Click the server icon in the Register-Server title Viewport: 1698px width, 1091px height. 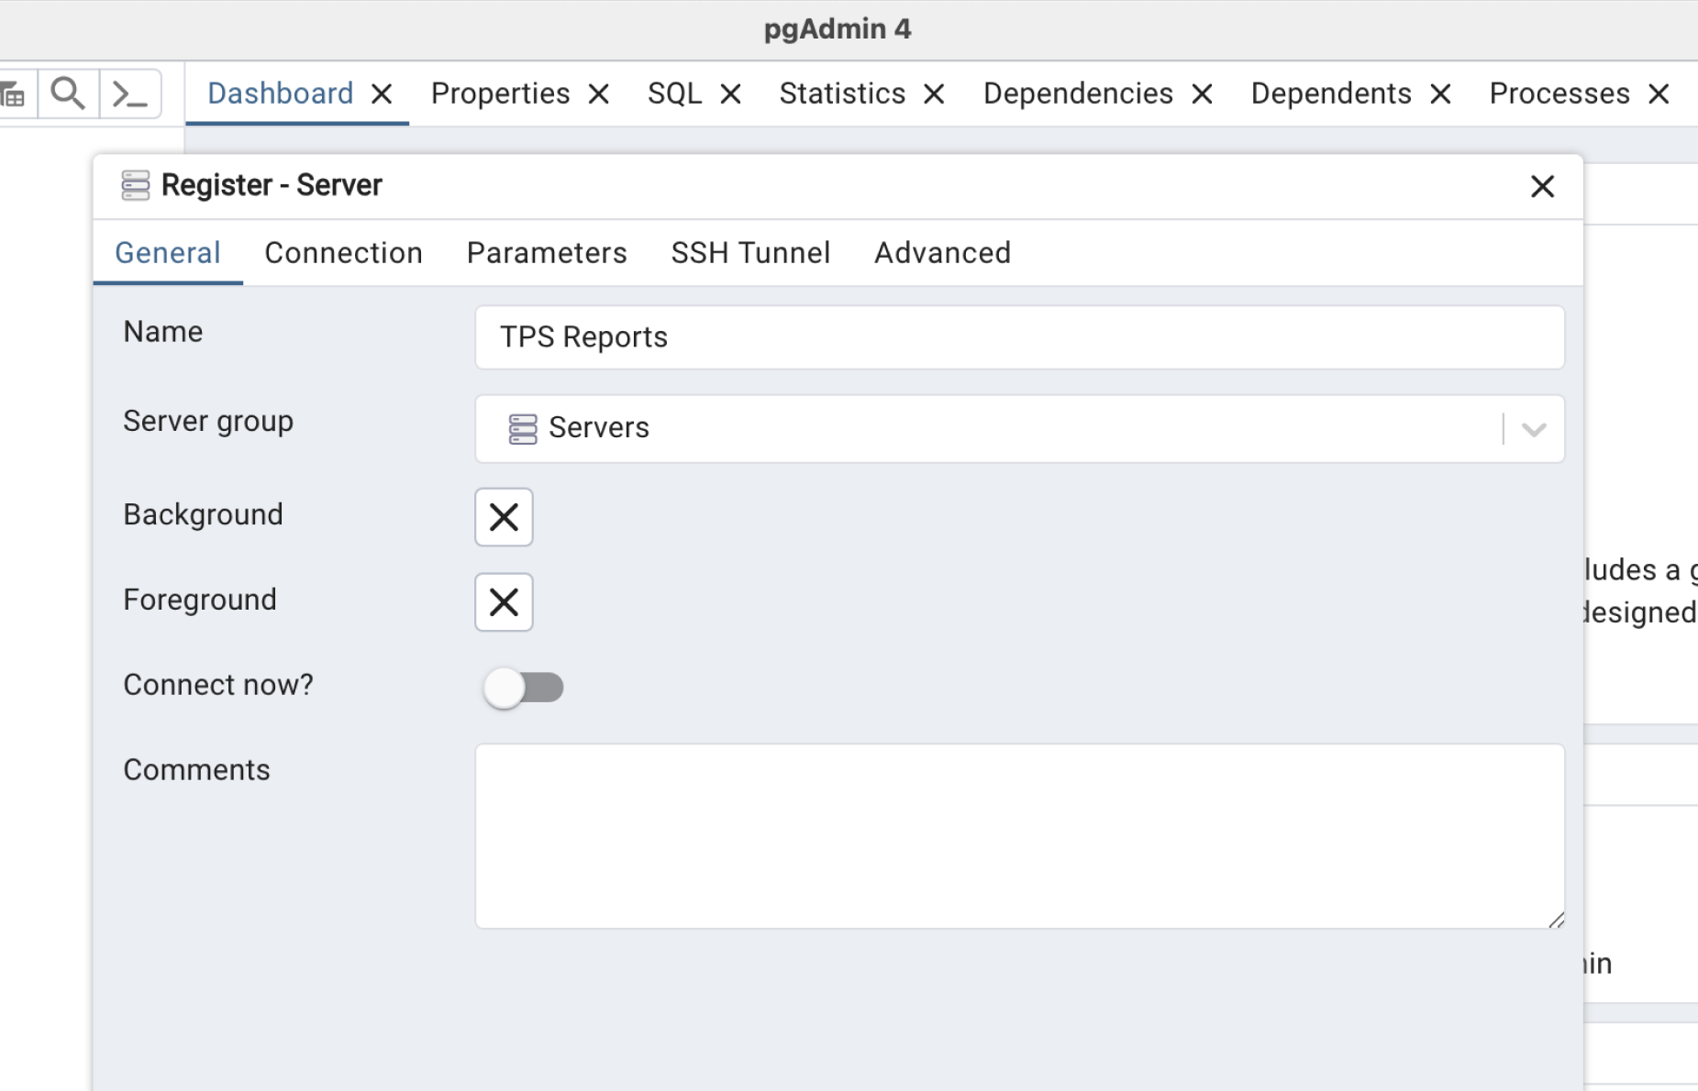coord(134,185)
